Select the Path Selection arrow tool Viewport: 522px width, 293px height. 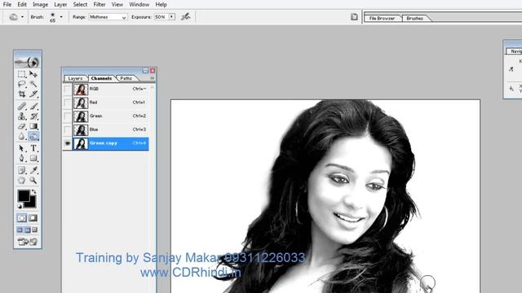[22, 148]
